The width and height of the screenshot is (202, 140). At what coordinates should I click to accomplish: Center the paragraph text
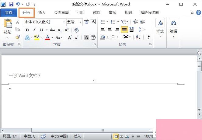click(110, 30)
